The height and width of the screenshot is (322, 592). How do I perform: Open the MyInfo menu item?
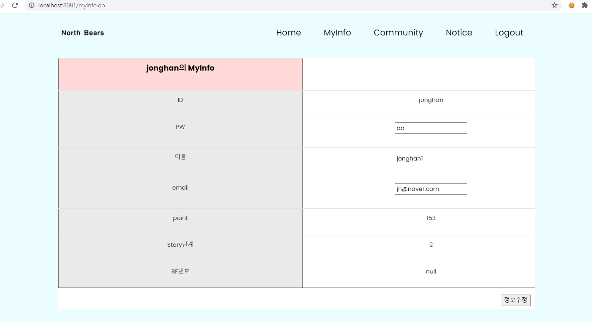click(x=337, y=32)
